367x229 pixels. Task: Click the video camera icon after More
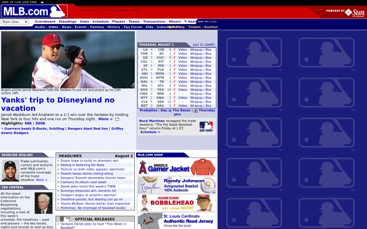pyautogui.click(x=117, y=119)
